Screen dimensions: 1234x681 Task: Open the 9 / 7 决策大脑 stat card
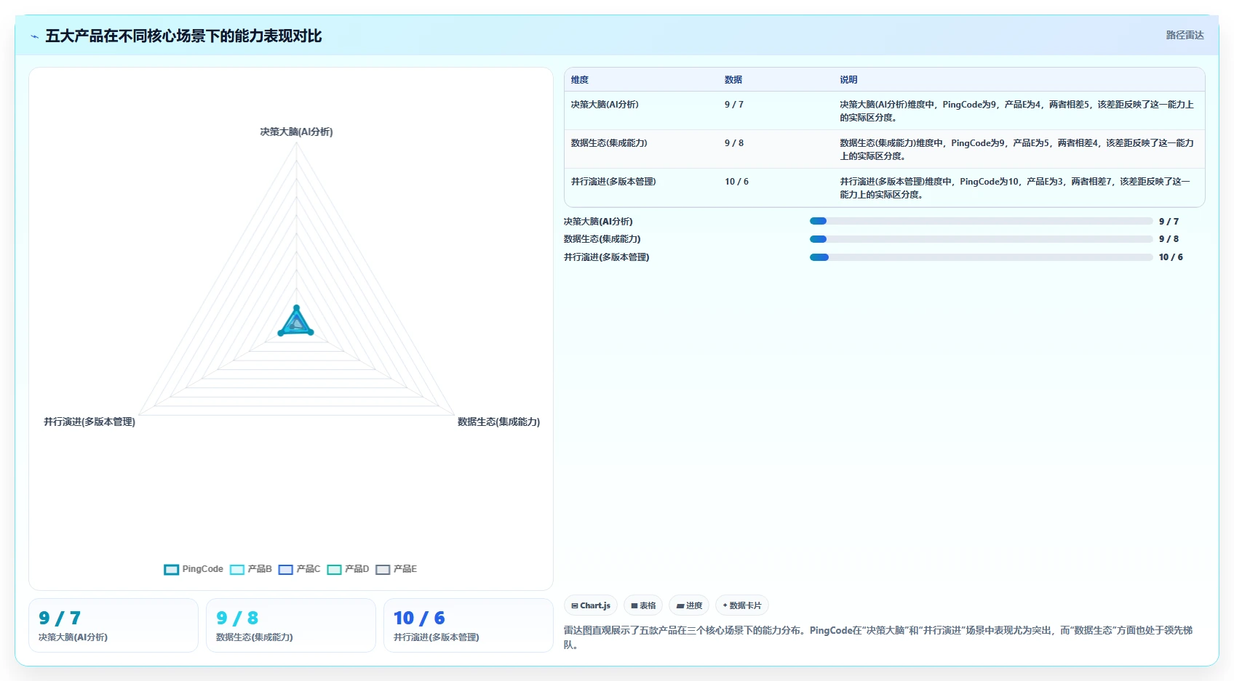(x=114, y=626)
